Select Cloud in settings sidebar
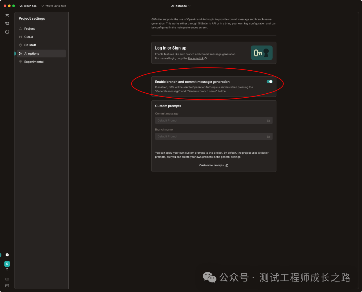This screenshot has width=362, height=292. (x=42, y=37)
